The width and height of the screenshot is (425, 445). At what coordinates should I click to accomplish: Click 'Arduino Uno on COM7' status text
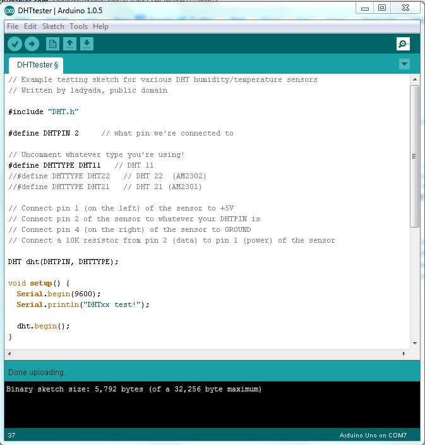373,436
